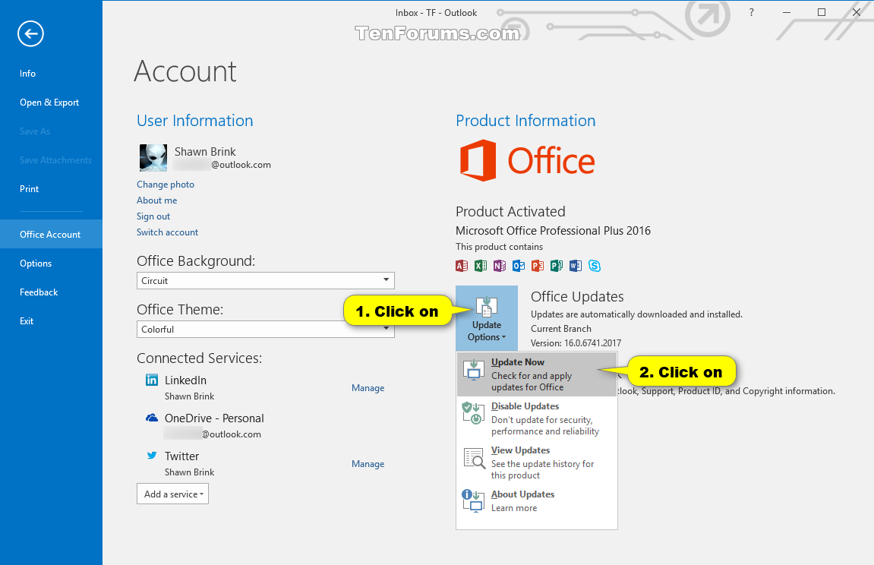Click the View Updates magnifier icon
This screenshot has height=565, width=874.
[475, 457]
